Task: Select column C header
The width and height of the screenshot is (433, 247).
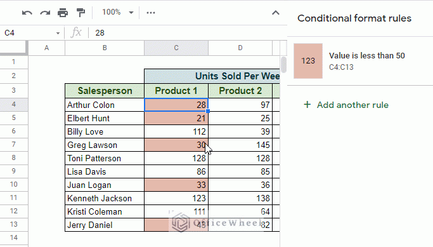Action: coord(176,48)
